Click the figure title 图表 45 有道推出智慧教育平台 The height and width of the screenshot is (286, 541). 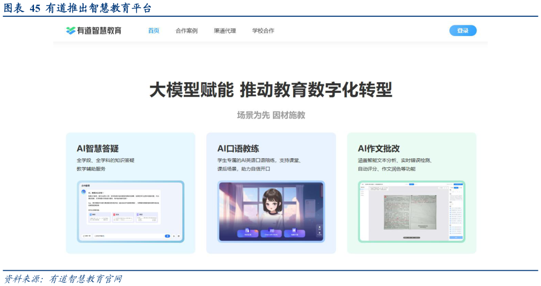point(78,8)
